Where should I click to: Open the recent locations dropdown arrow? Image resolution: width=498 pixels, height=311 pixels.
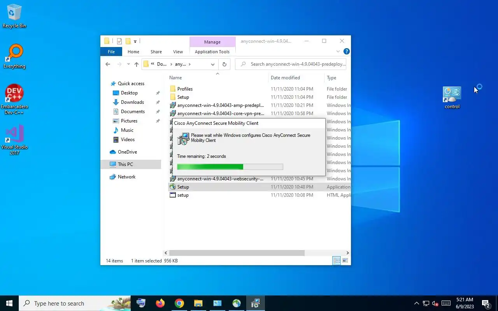pyautogui.click(x=128, y=64)
